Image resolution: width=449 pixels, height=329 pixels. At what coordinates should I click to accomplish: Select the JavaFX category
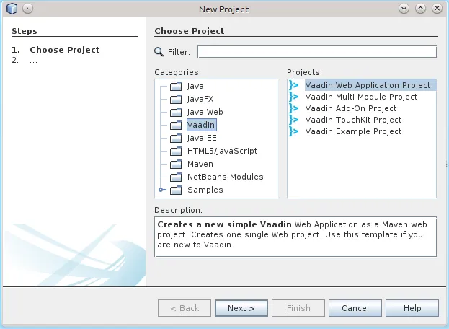pos(200,99)
